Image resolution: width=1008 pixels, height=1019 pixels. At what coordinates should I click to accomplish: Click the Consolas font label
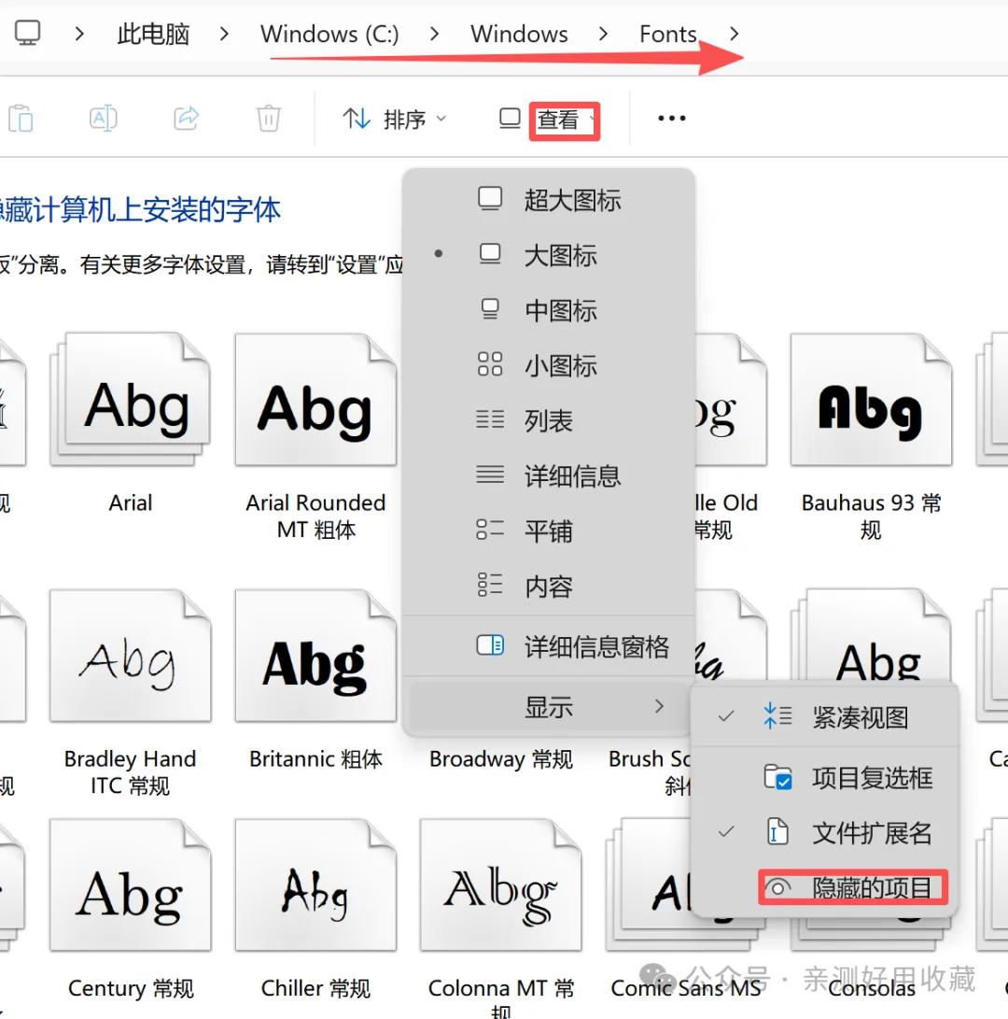point(871,988)
